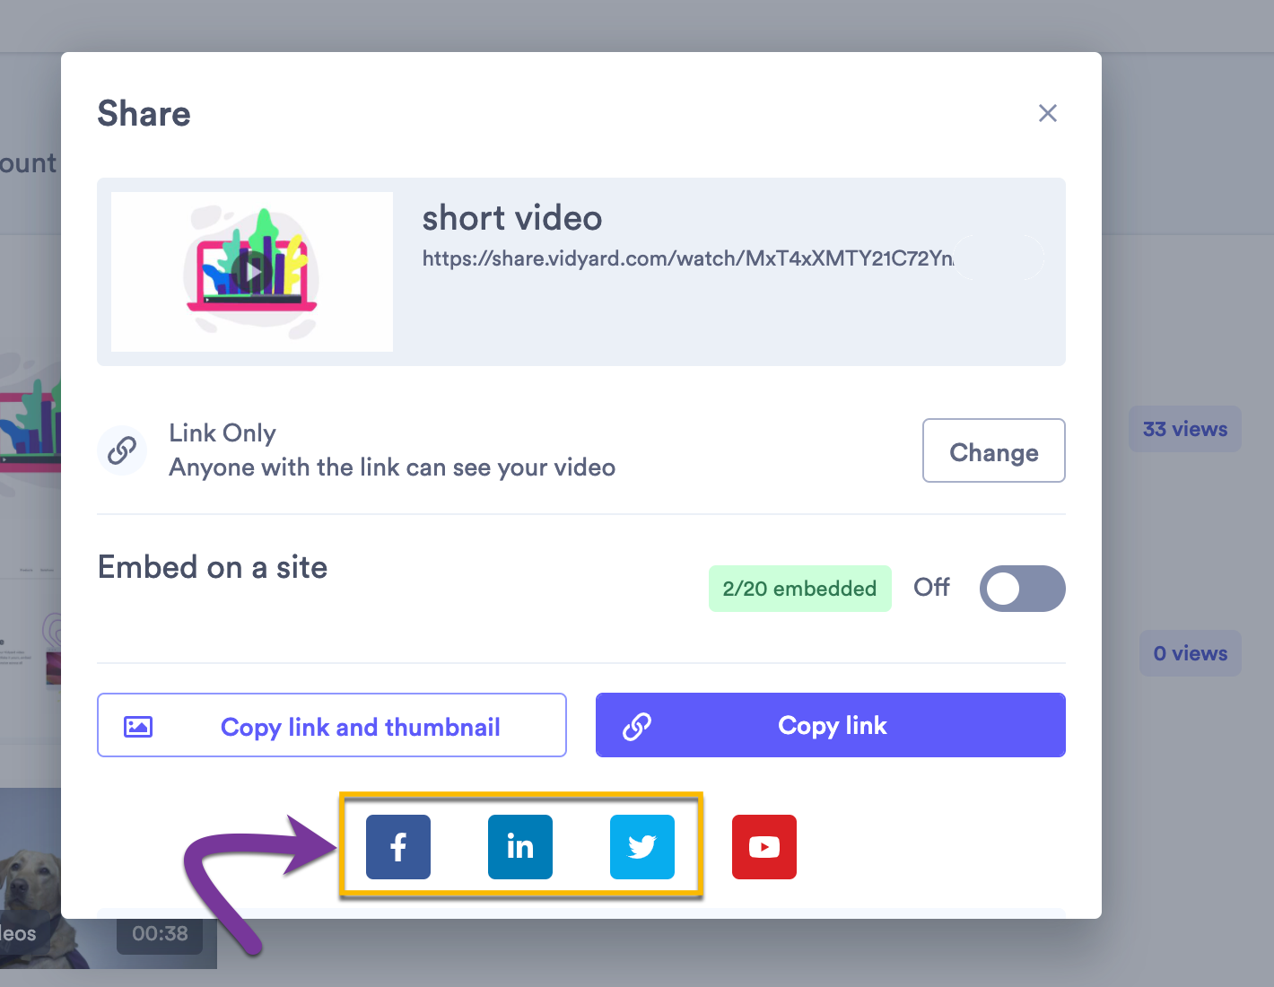
Task: Click the Off toggle label
Action: point(931,588)
